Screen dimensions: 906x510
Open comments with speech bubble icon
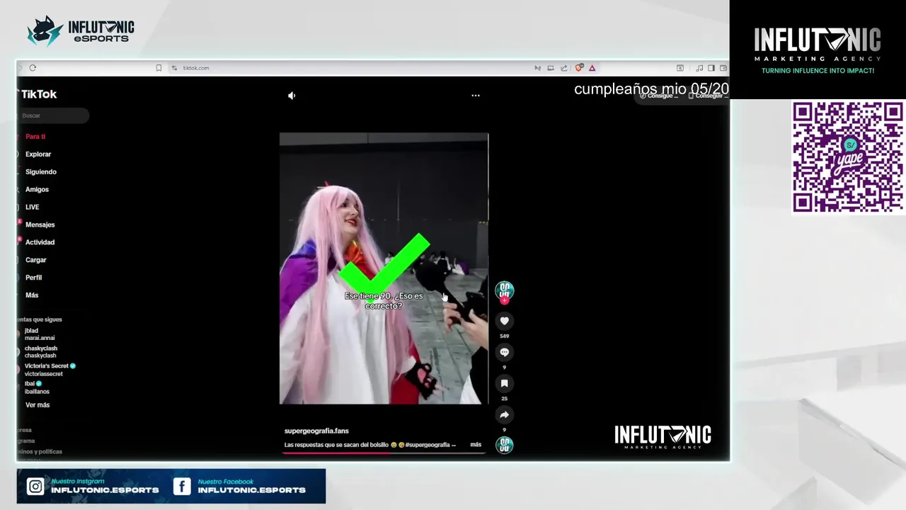tap(504, 352)
